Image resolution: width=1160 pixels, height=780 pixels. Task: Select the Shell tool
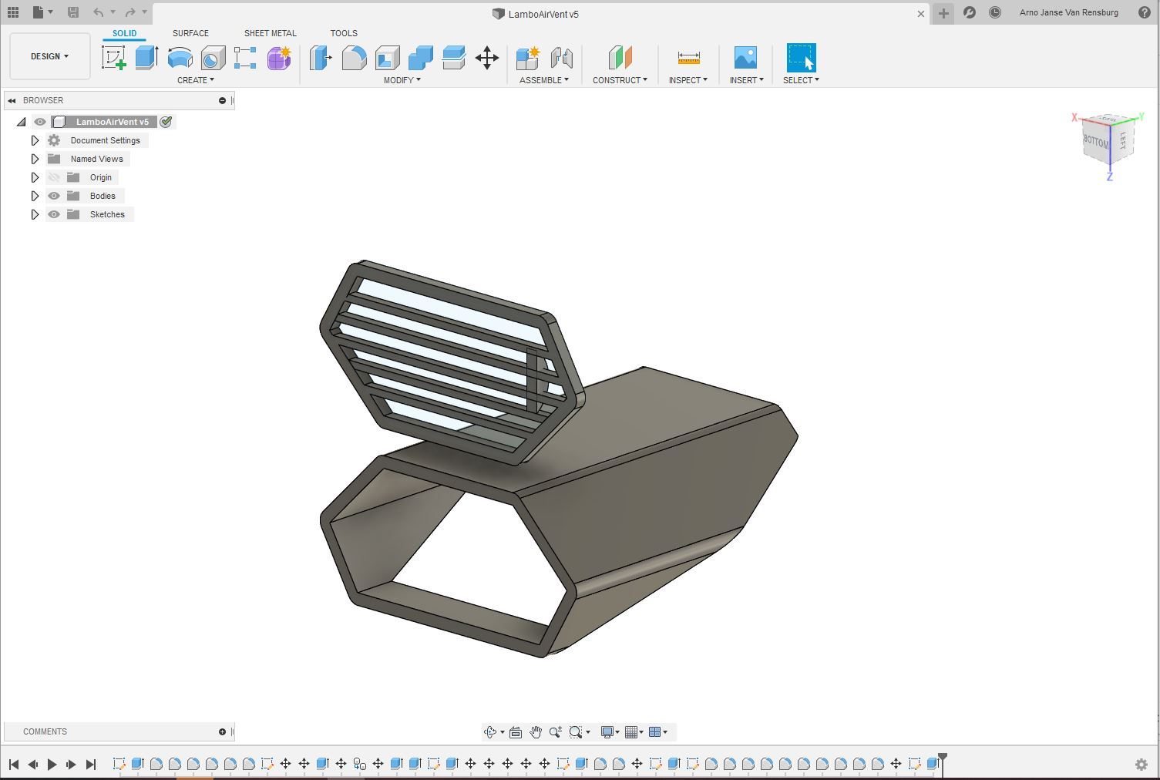(387, 58)
